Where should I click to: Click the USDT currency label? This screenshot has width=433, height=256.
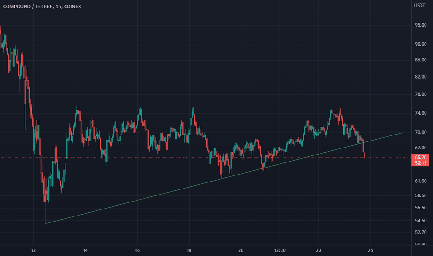[420, 5]
